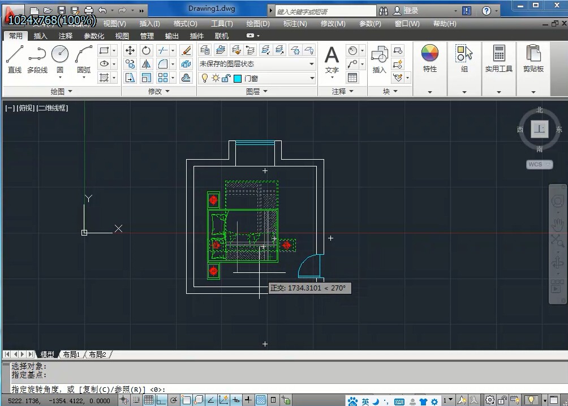568x406 pixels.
Task: Expand the 注释 panel dropdown
Action: [342, 91]
